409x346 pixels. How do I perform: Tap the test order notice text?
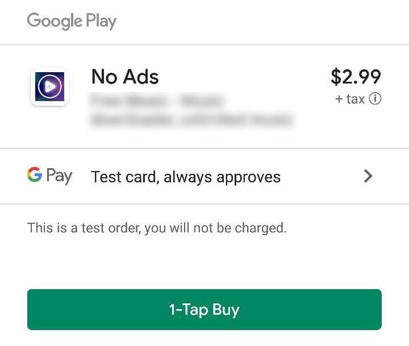click(x=157, y=228)
